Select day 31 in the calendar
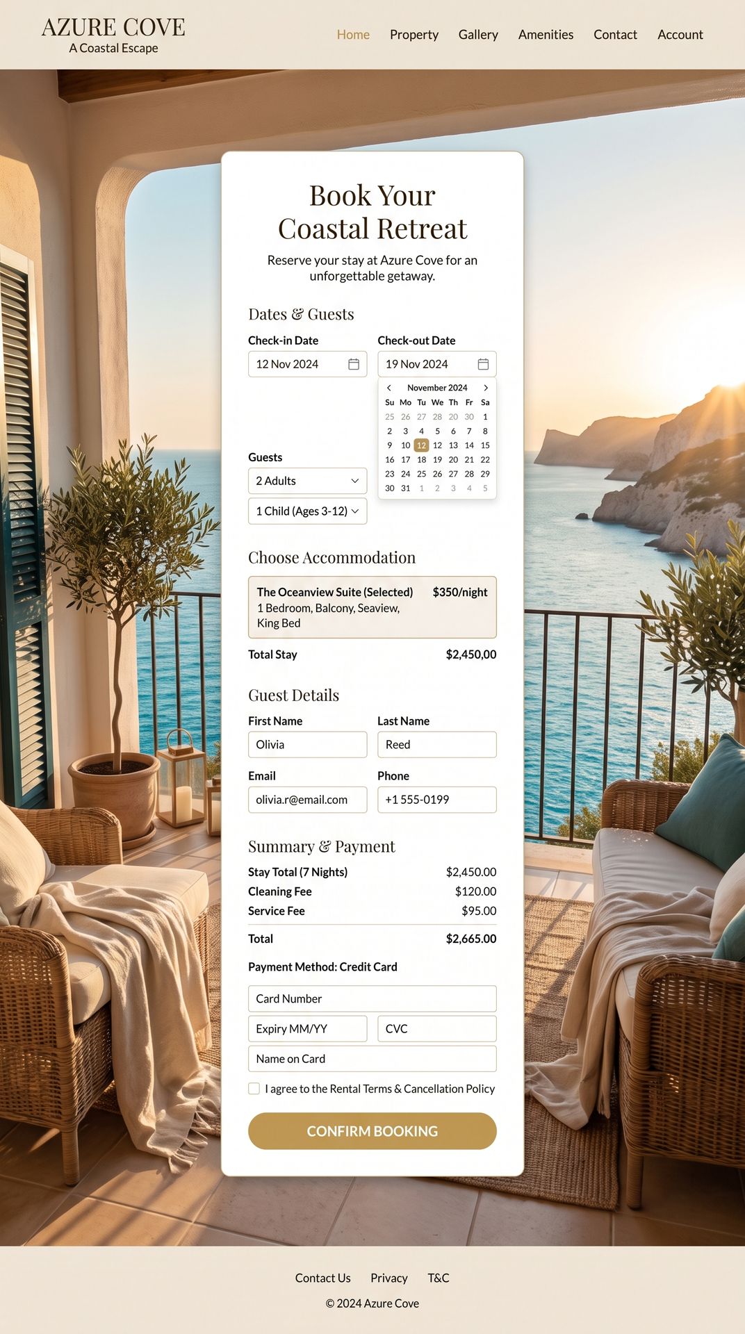Image resolution: width=745 pixels, height=1334 pixels. [405, 488]
